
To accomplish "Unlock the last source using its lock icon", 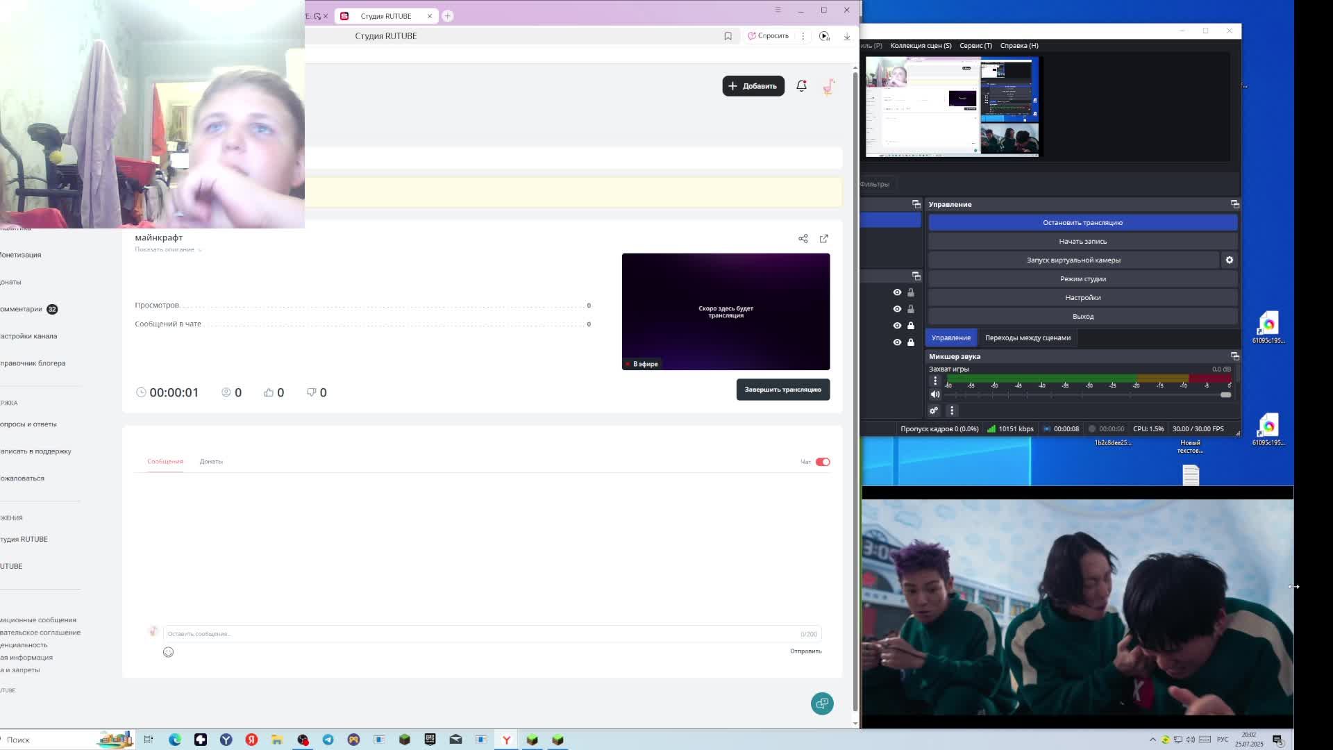I will tap(911, 342).
